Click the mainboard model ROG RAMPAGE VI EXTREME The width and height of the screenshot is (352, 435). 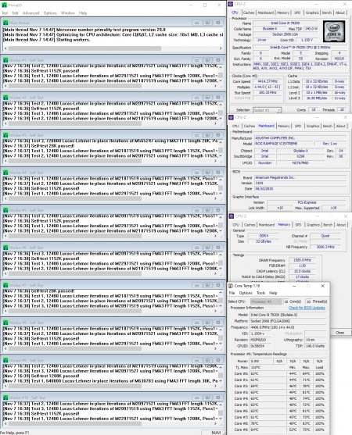[283, 144]
